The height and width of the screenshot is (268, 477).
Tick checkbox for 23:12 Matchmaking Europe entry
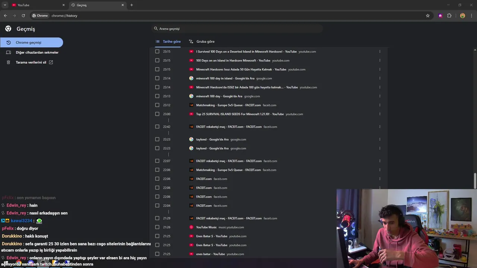coord(157,105)
